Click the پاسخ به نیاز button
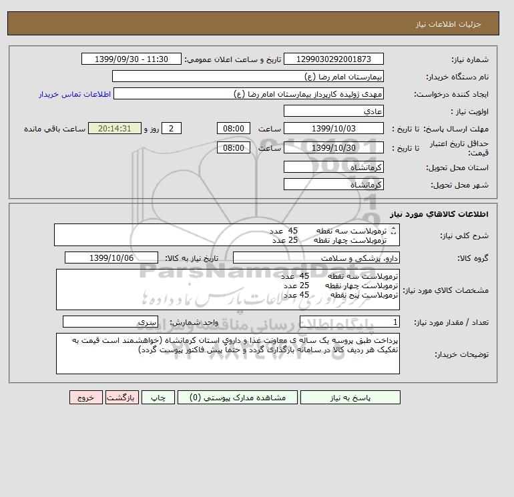Viewport: 514px width, 497px height. 350,398
